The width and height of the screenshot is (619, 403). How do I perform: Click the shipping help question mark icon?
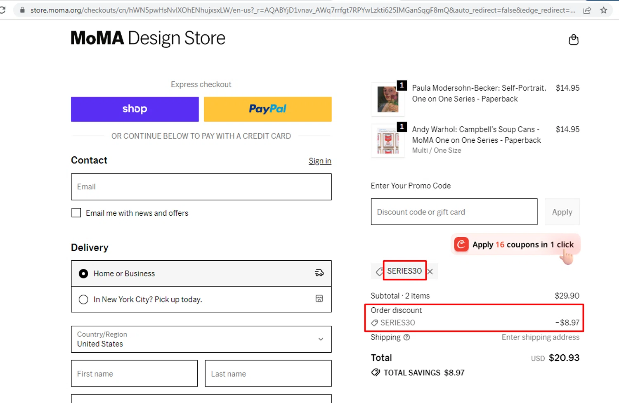(x=406, y=337)
